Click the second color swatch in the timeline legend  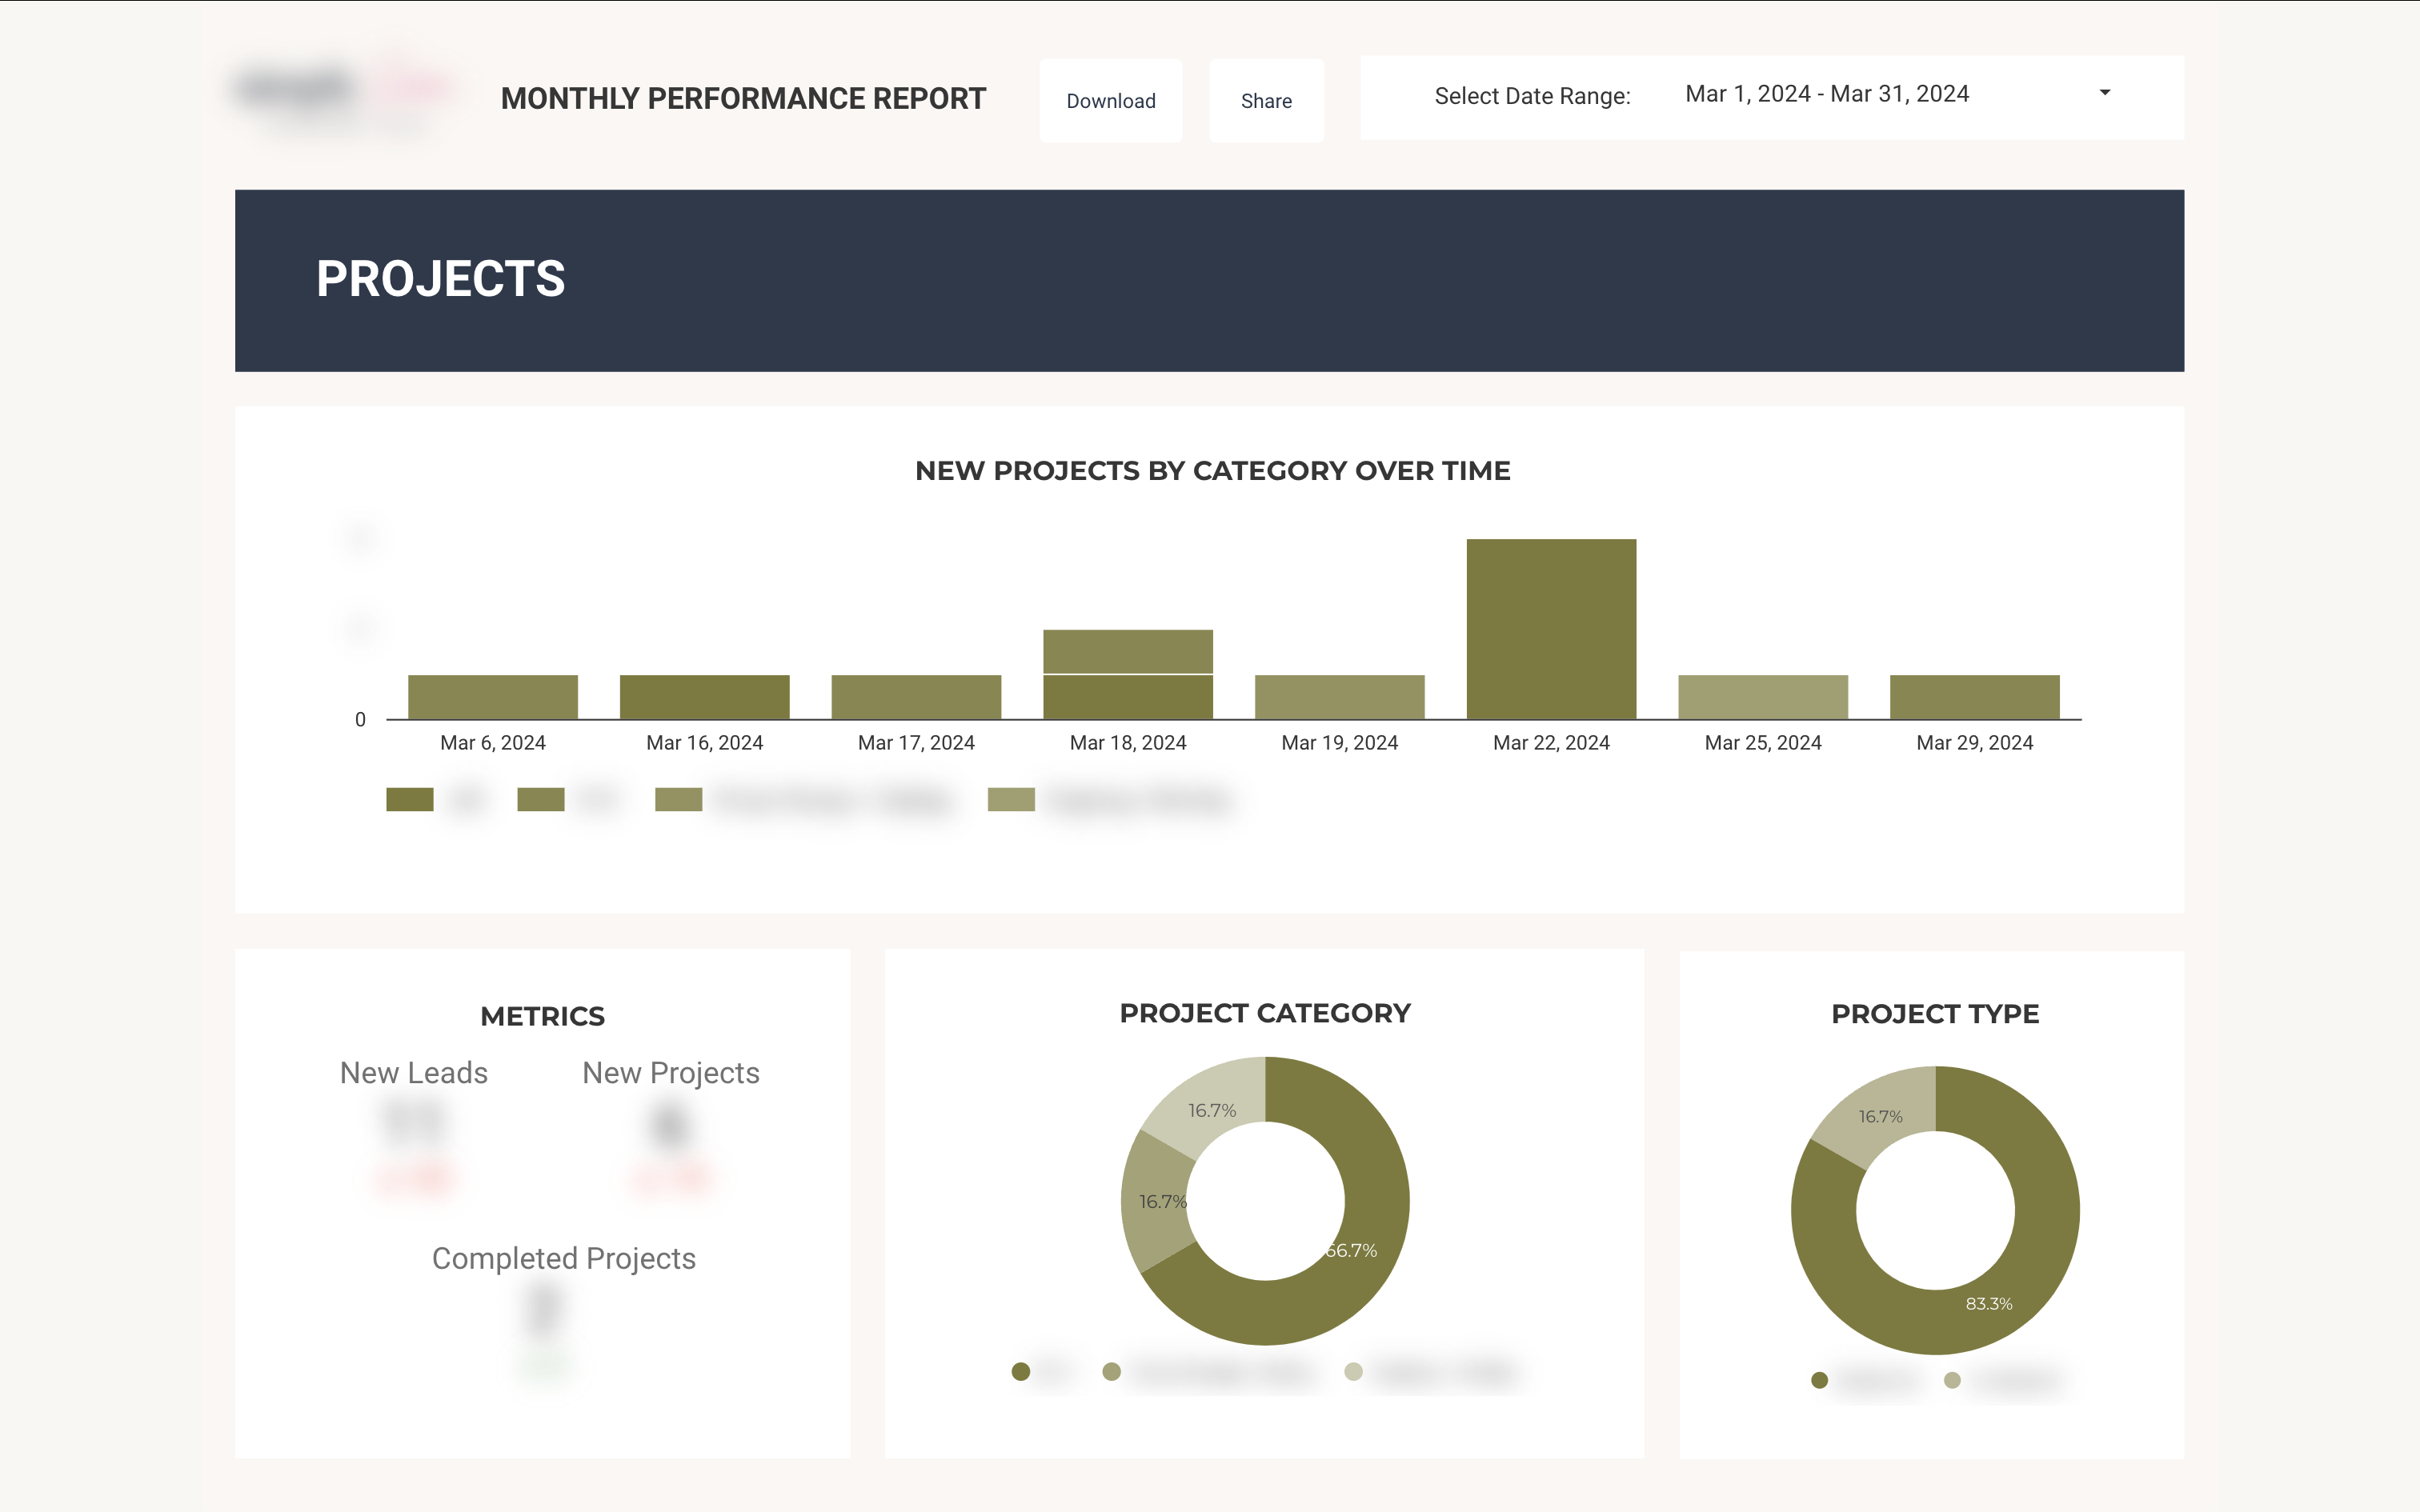541,799
